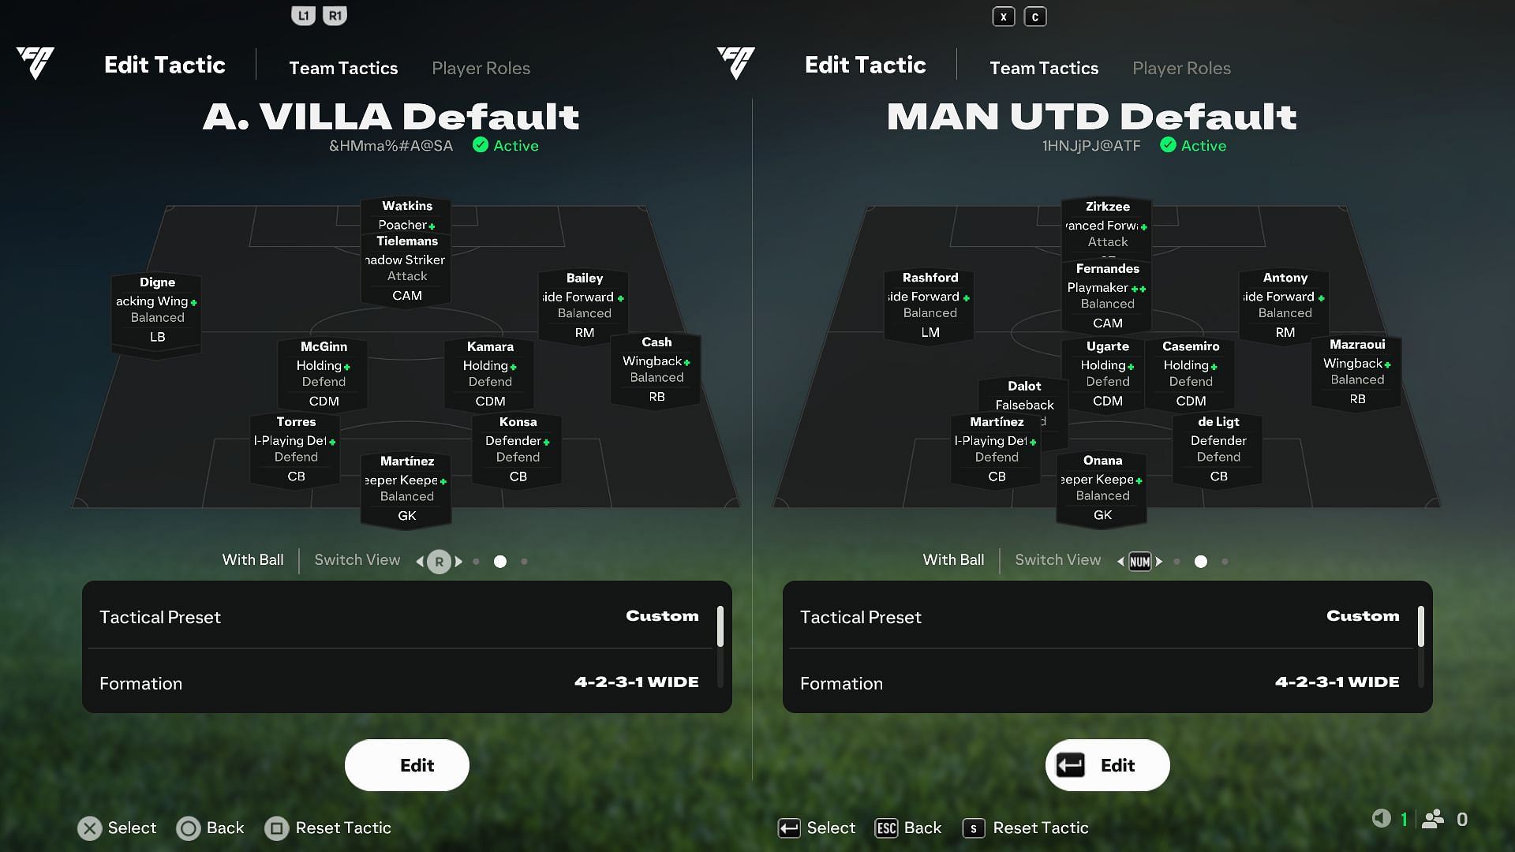Open Switch View third dot selector Man Utd
Viewport: 1515px width, 852px height.
1225,562
